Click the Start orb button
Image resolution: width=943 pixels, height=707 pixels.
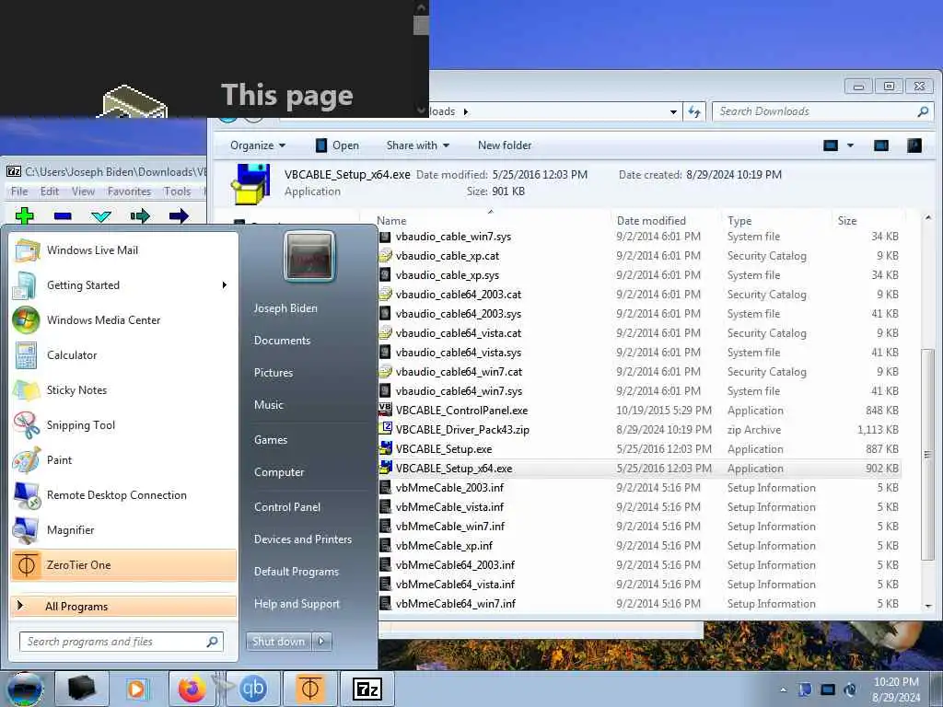point(25,689)
